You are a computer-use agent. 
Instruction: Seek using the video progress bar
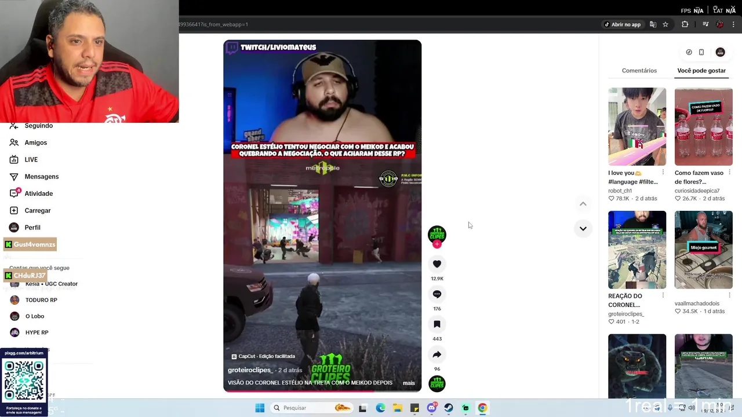(322, 391)
